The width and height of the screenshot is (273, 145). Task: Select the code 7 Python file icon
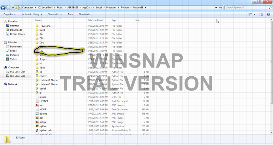tap(37, 76)
